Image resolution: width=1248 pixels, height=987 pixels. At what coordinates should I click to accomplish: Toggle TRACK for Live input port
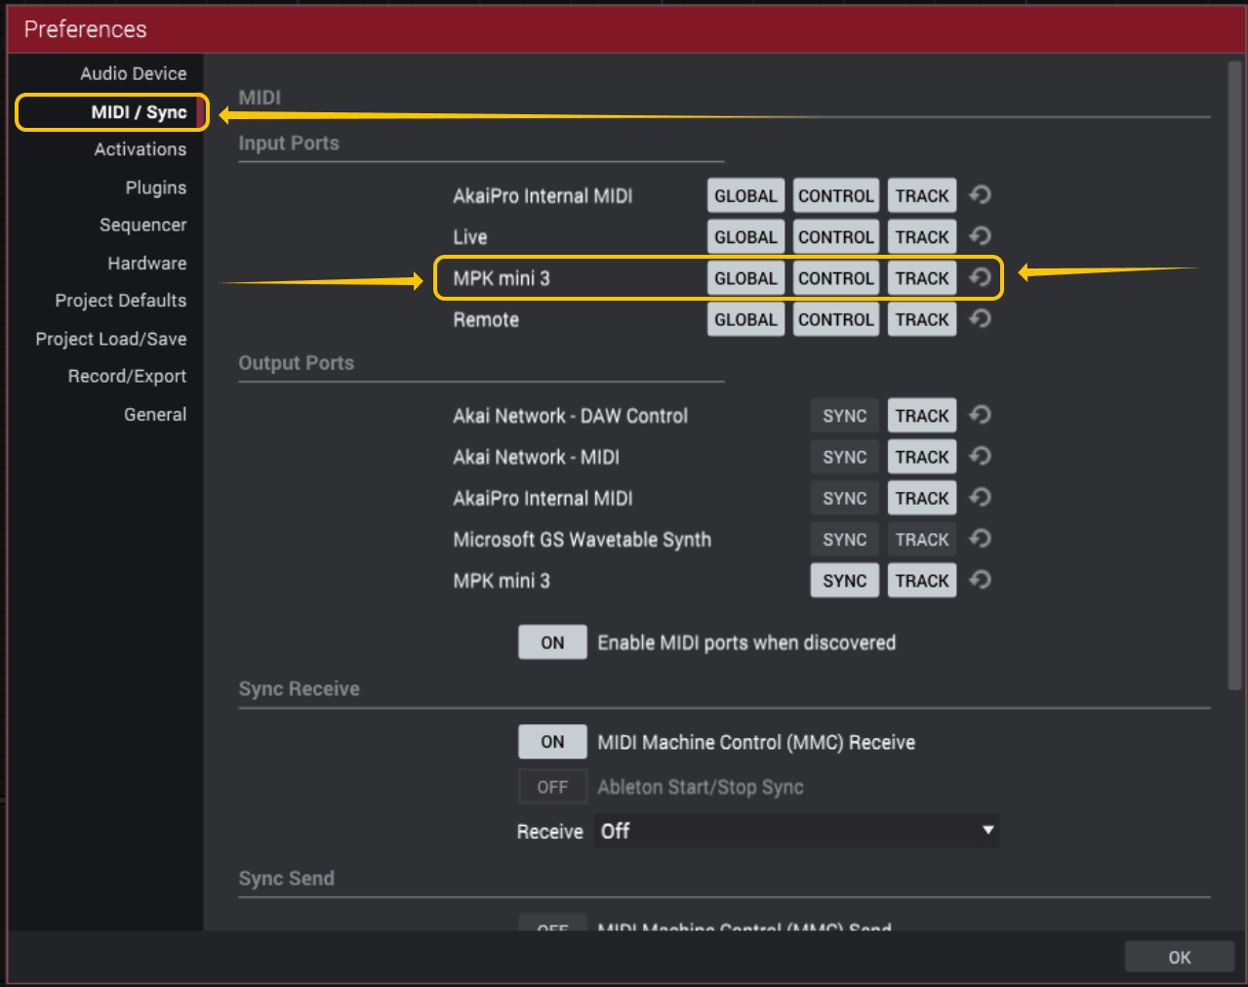(x=922, y=236)
